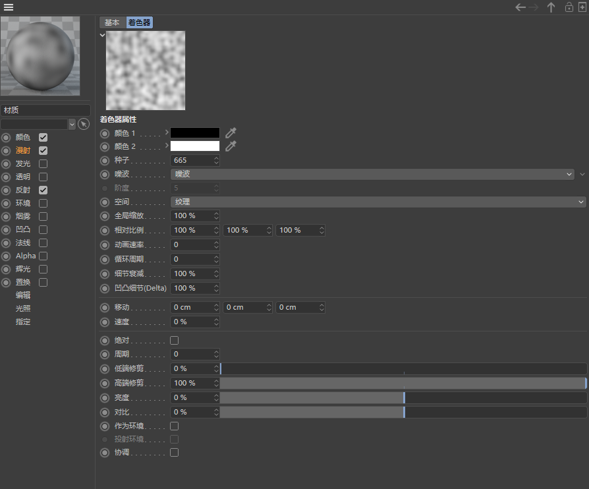The height and width of the screenshot is (489, 589).
Task: Enable the 透明 channel checkbox
Action: click(x=43, y=177)
